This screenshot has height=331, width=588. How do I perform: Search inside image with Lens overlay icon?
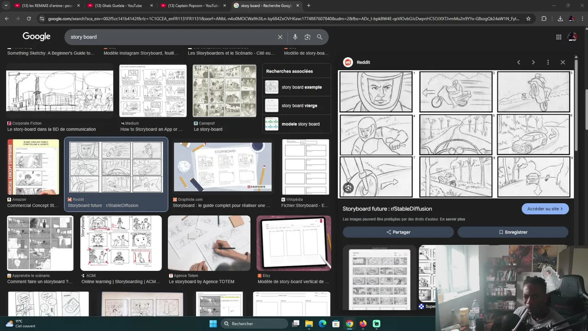tap(348, 188)
